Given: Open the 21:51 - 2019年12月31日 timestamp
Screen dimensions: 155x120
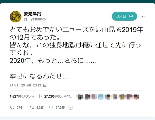Looking at the screenshot, I should point(28,85).
